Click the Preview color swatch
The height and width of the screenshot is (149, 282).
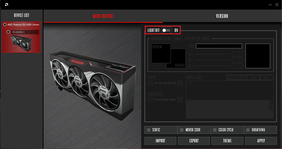161,54
